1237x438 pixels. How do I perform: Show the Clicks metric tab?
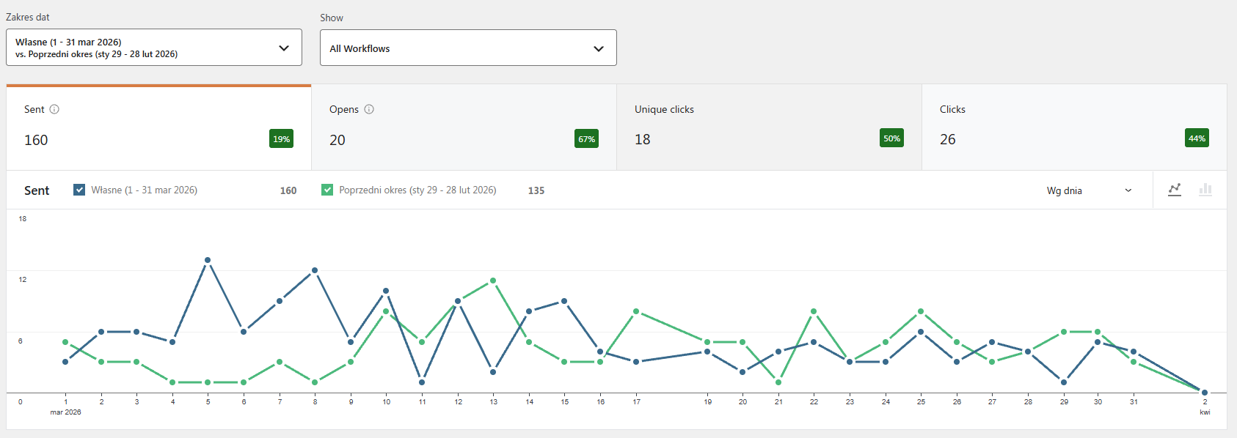tap(1074, 127)
